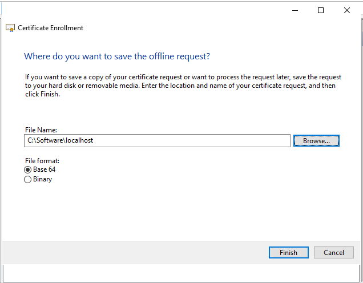Screen dimensions: 363x283
Task: Select the Base 64 radio button
Action: pos(28,169)
